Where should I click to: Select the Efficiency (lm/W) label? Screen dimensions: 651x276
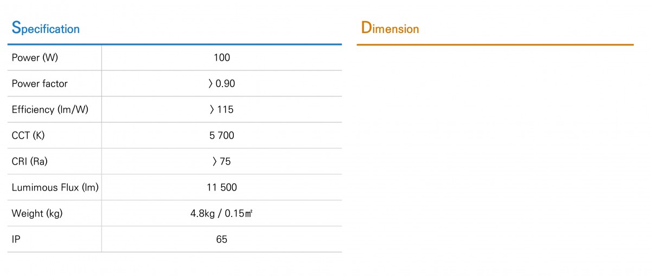[x=50, y=110]
